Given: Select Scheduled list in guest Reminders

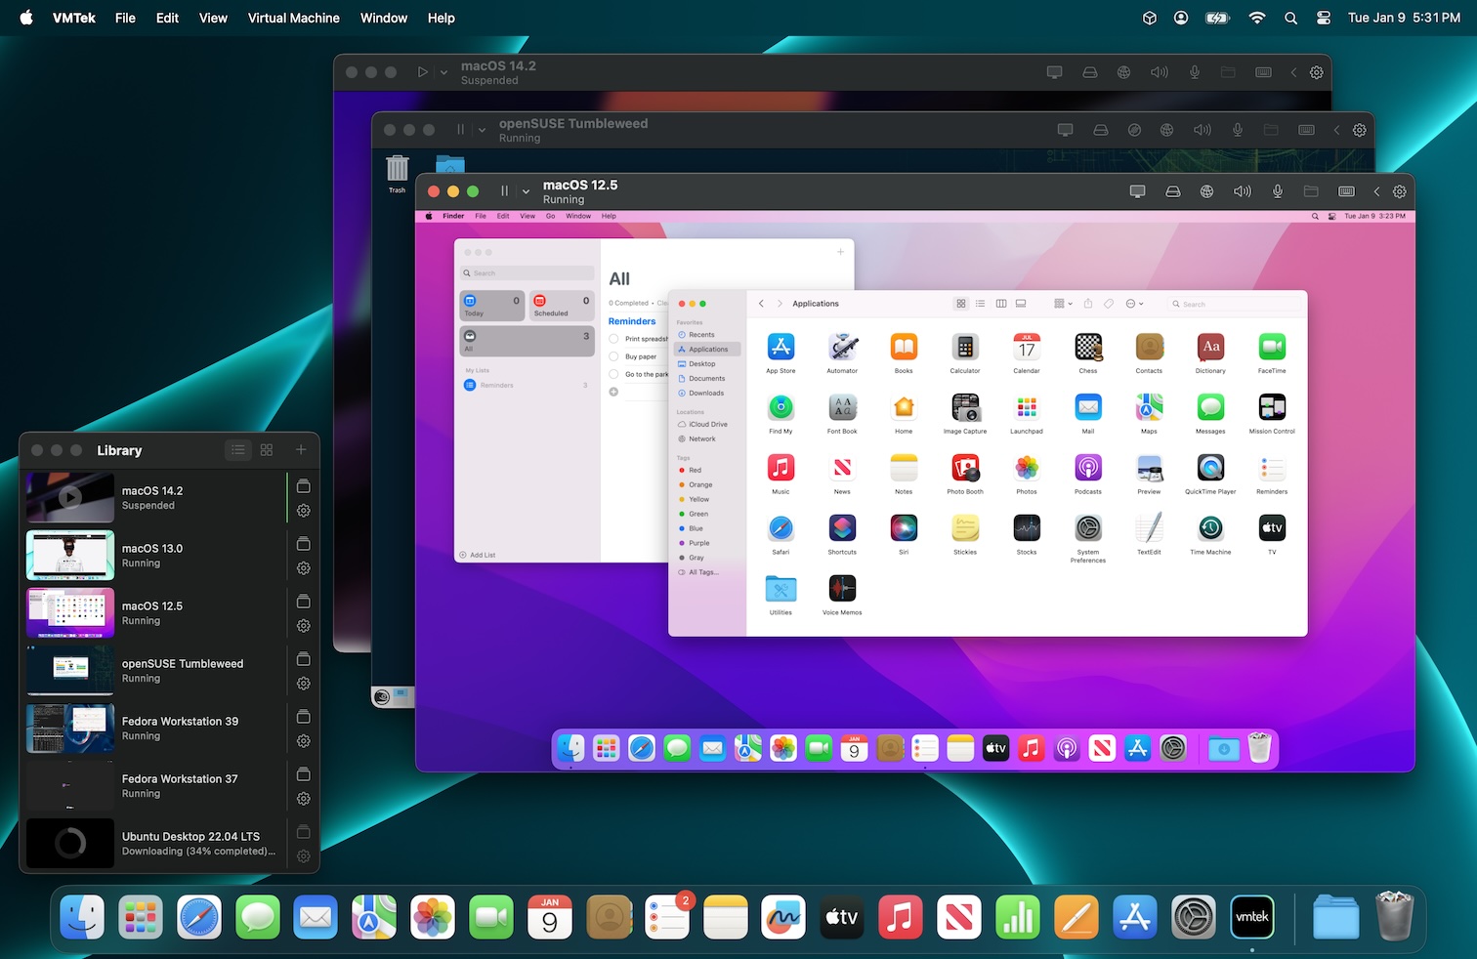Looking at the screenshot, I should click(562, 306).
